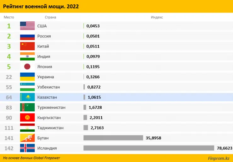Screen dimensions: 233x162
Task: Click the Kyrgyzstan red flag icon
Action: (27, 118)
